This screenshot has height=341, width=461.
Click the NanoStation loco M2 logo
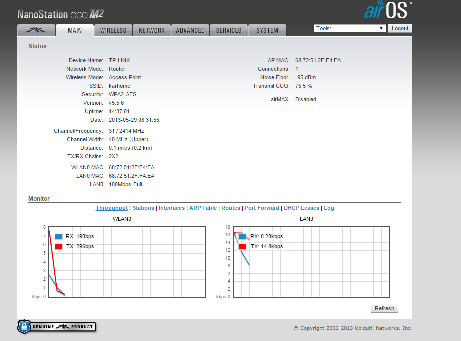coord(61,14)
